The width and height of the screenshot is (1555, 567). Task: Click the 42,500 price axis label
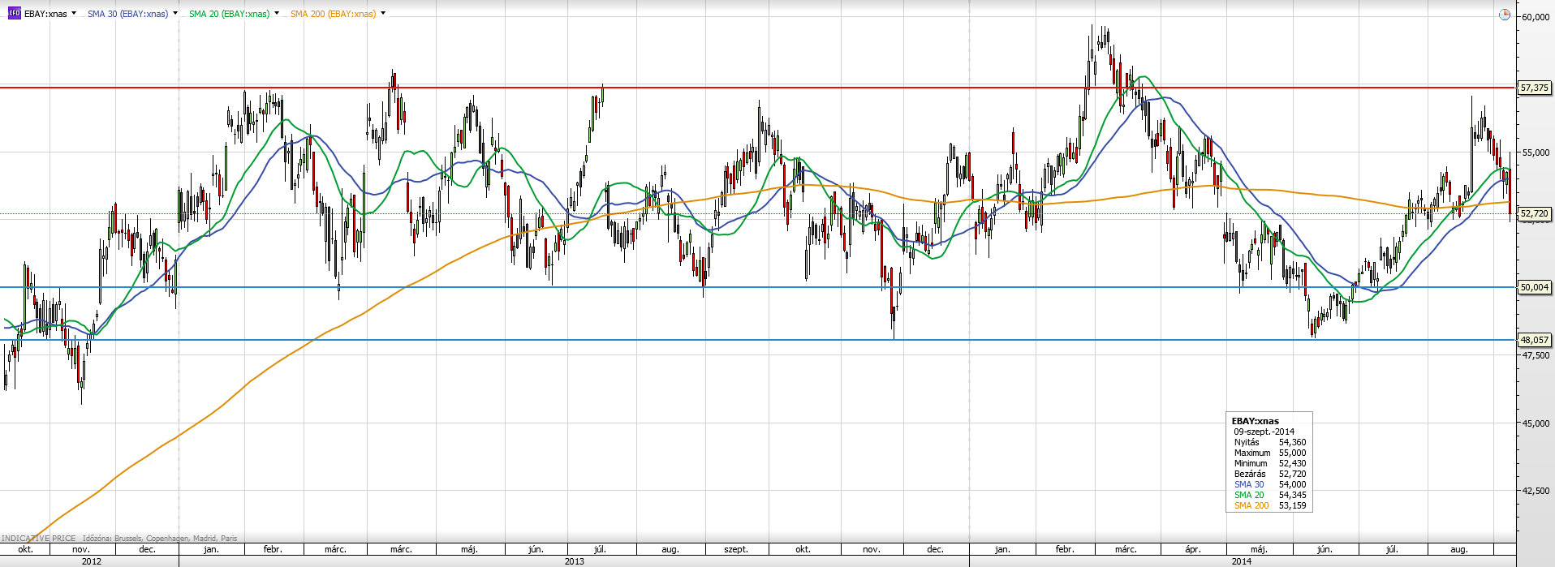coord(1535,491)
